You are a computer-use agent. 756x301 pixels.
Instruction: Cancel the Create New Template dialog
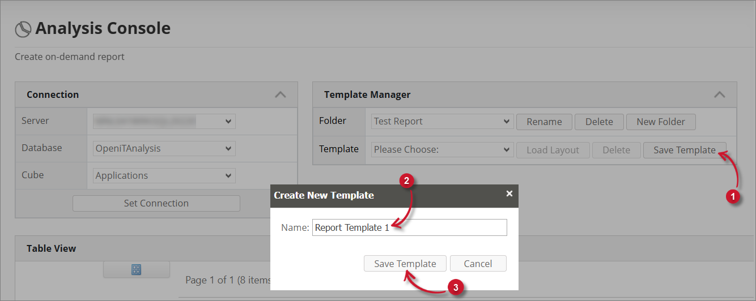point(478,264)
